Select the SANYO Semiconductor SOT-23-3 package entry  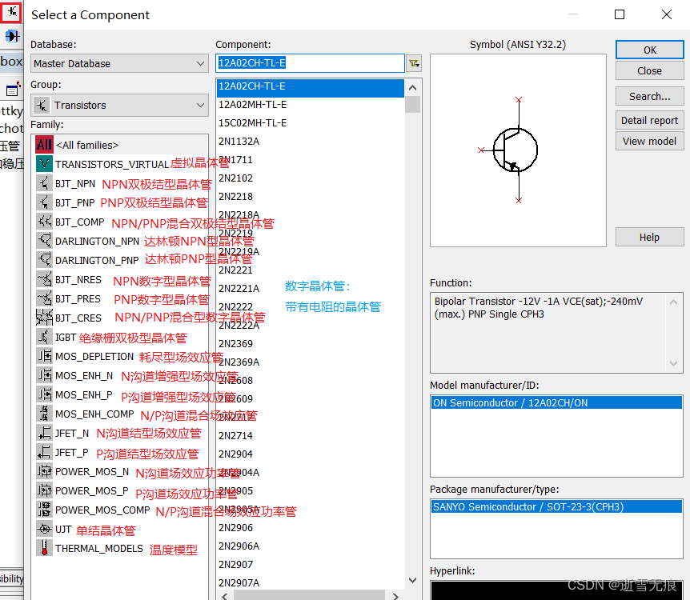click(x=556, y=506)
